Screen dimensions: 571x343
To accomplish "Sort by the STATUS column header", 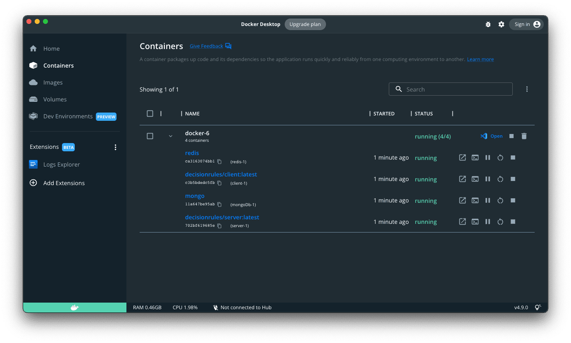I will (424, 114).
